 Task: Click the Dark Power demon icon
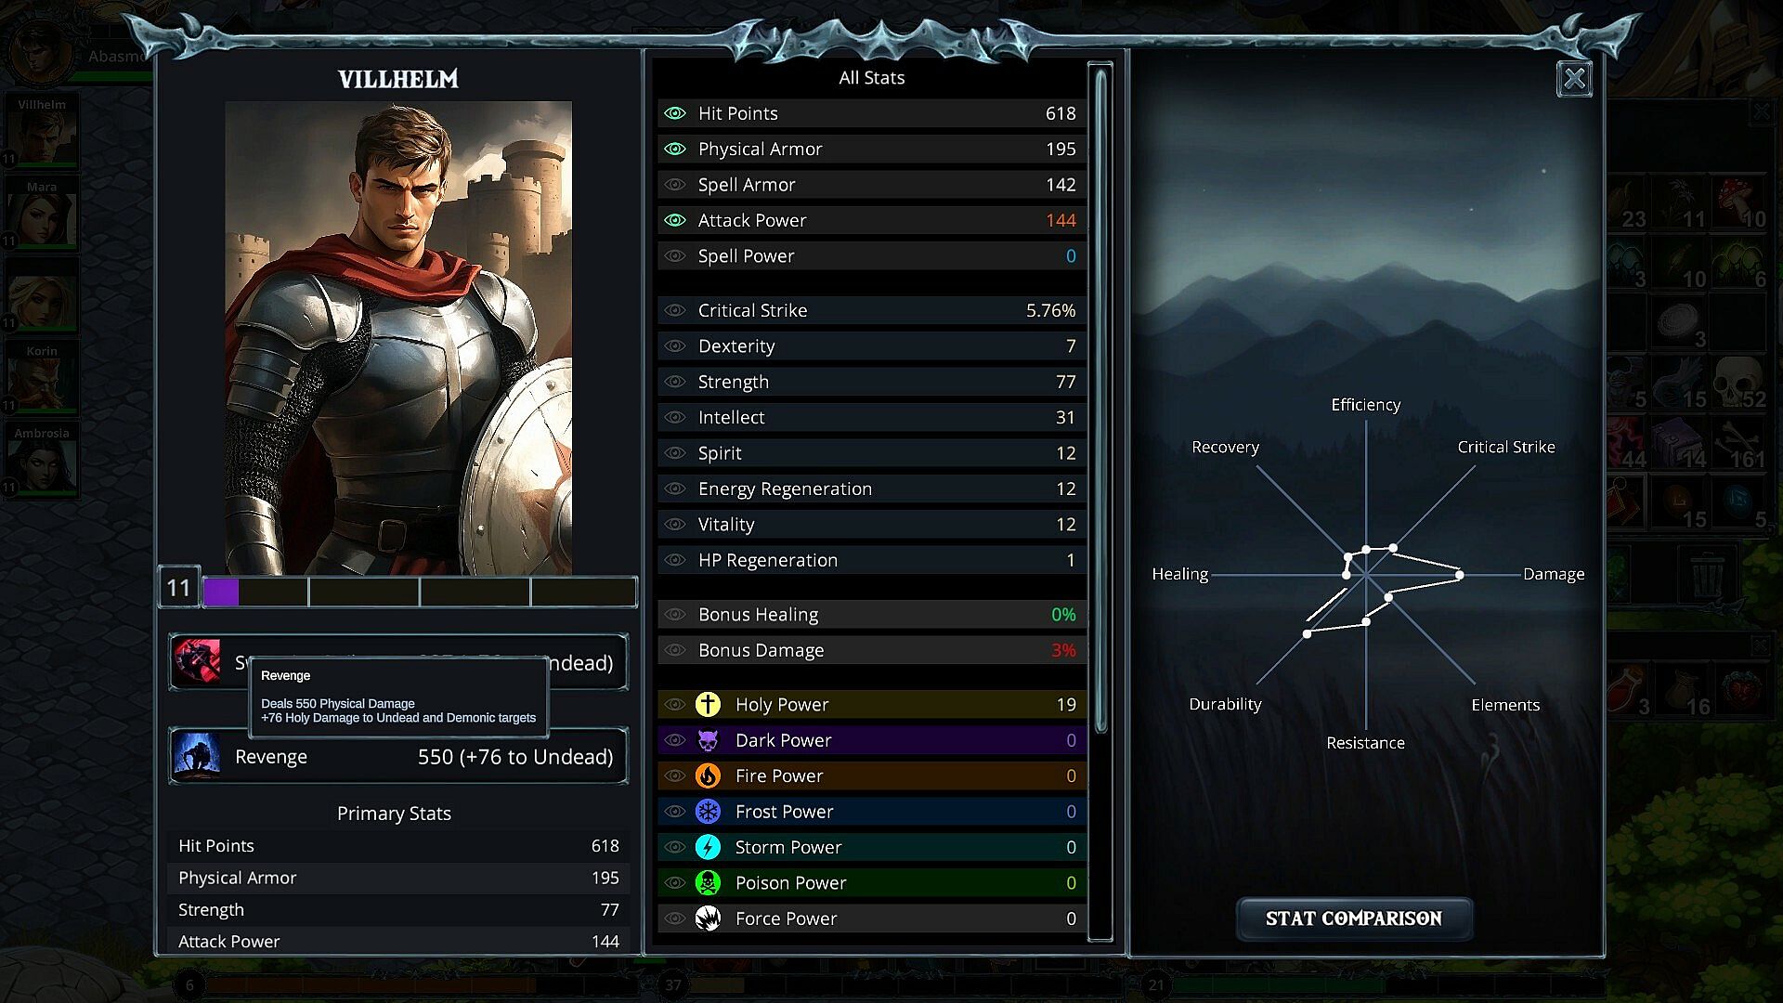(708, 740)
